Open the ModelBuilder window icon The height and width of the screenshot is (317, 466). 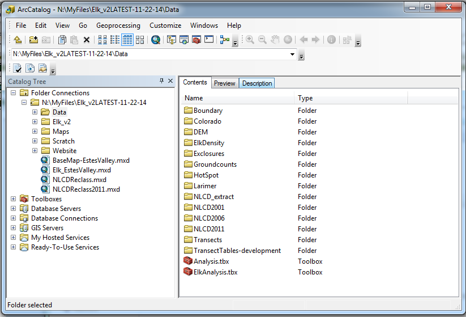[224, 40]
